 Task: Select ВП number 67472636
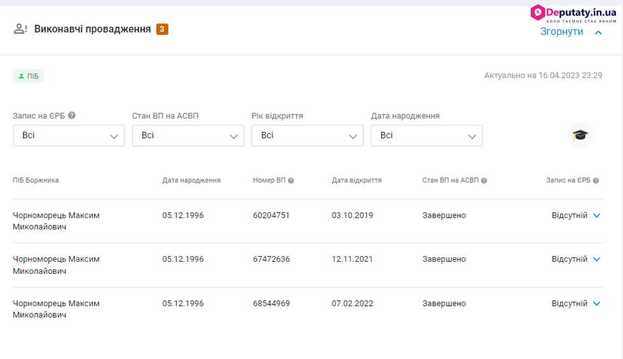[x=271, y=259]
